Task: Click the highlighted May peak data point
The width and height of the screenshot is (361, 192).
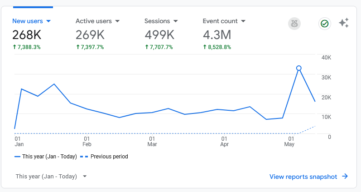Action: (x=299, y=68)
